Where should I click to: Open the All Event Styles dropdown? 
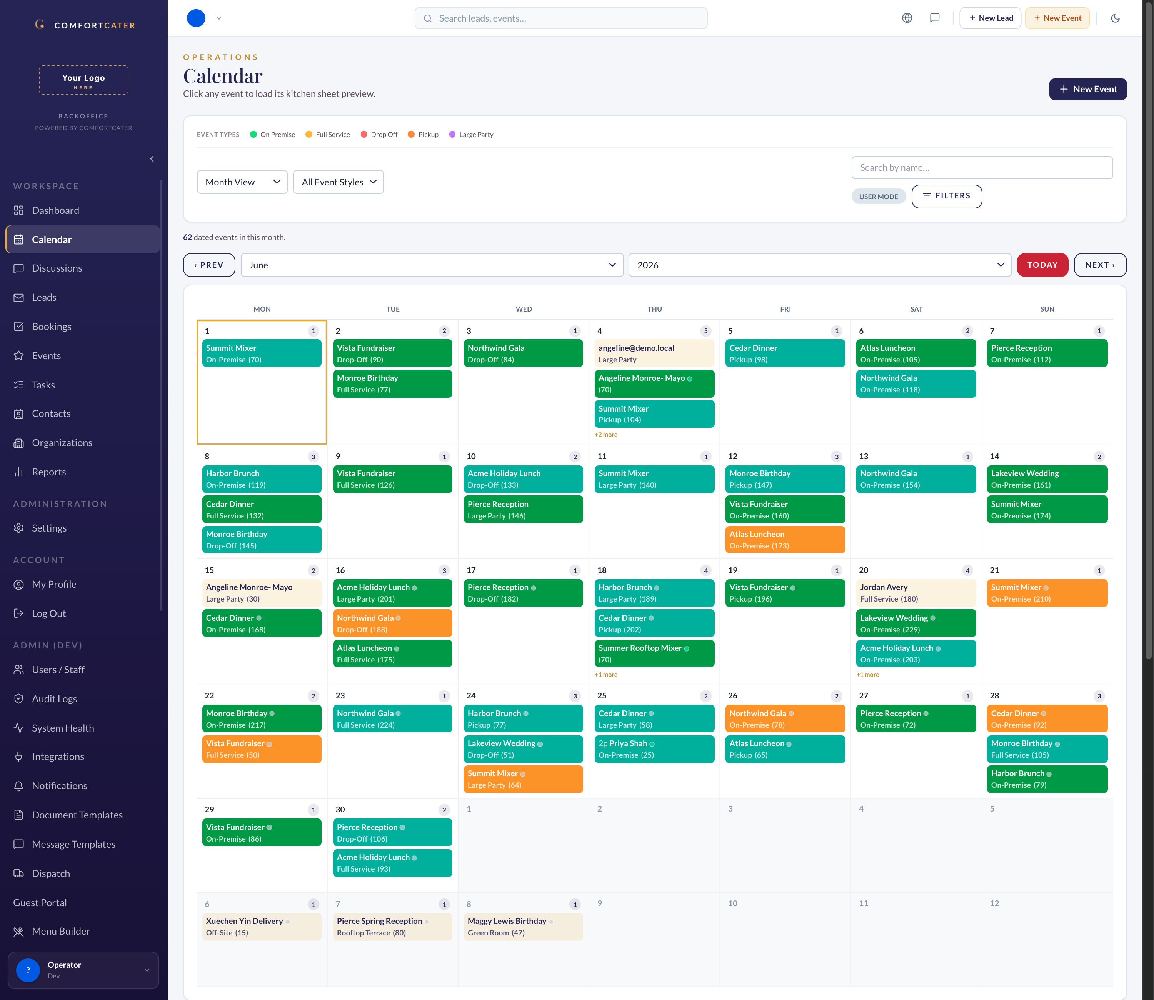338,182
